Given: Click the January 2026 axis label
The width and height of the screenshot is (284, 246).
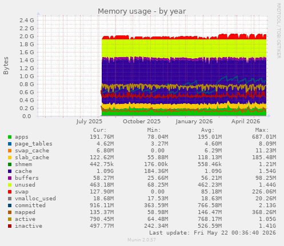Looking at the screenshot, I should [x=194, y=122].
